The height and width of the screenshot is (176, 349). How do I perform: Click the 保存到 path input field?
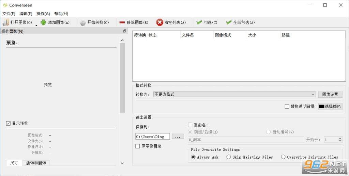(152, 137)
